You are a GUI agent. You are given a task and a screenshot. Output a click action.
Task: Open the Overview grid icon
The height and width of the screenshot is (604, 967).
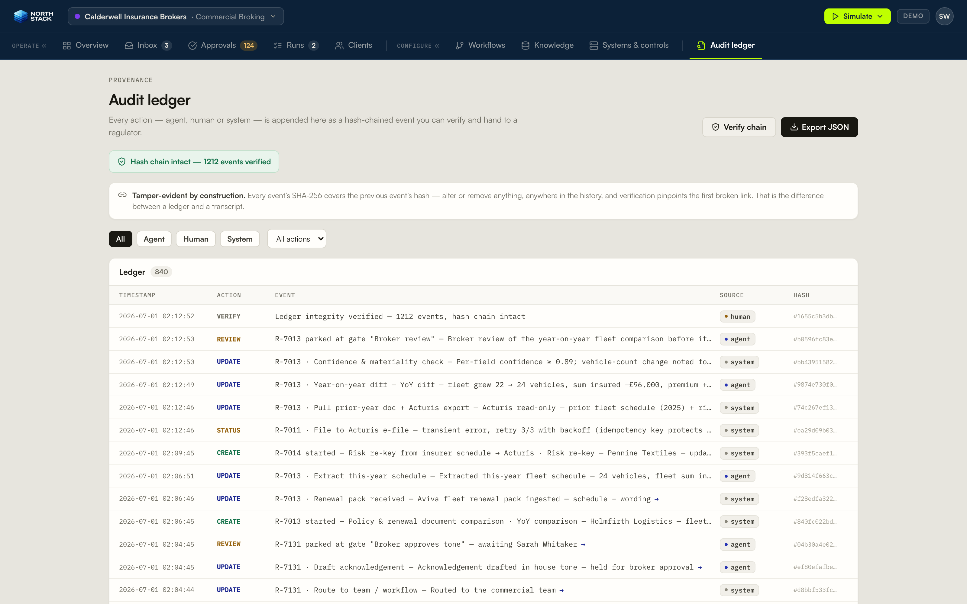[67, 46]
